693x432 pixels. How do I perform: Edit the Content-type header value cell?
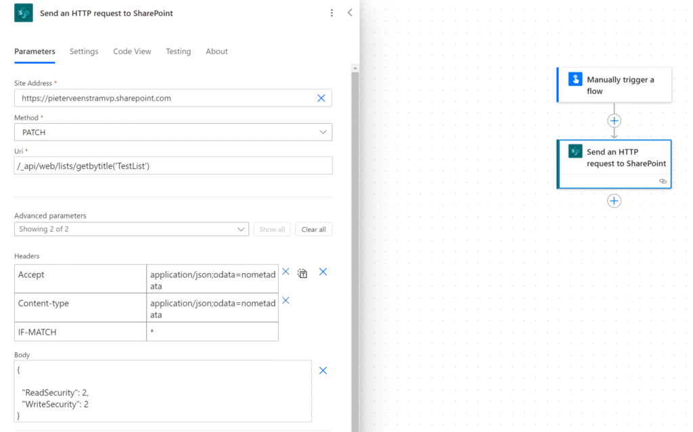(x=213, y=308)
